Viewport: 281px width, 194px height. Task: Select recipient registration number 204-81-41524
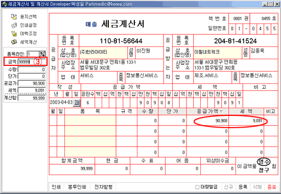(236, 41)
